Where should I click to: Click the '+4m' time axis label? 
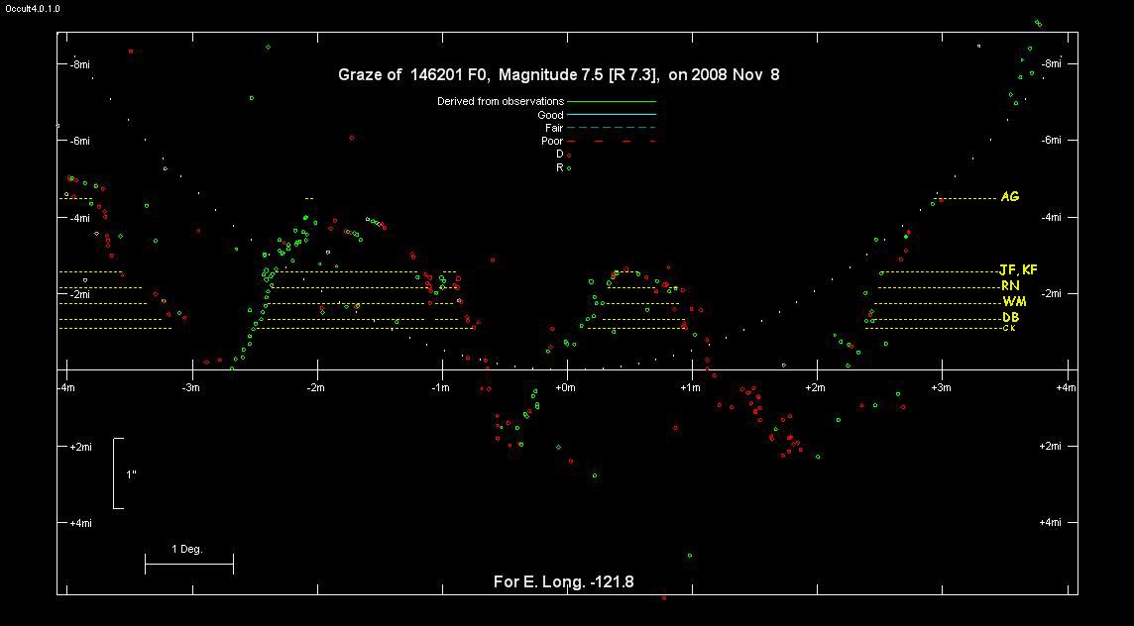point(1066,388)
